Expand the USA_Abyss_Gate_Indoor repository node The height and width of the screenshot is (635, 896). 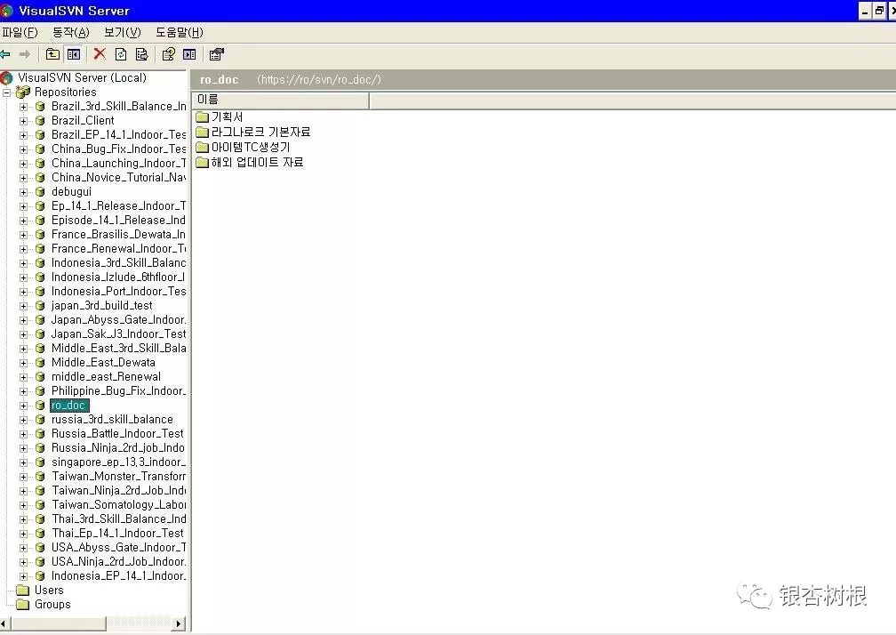pos(23,548)
